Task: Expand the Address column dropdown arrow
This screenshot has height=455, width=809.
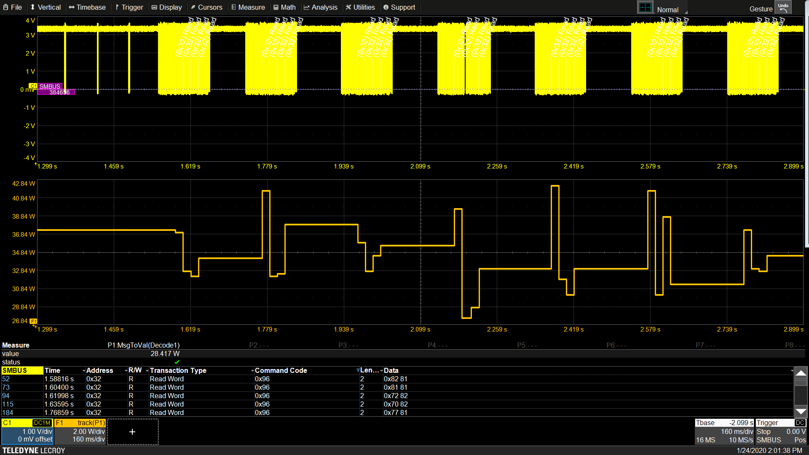Action: tap(126, 370)
